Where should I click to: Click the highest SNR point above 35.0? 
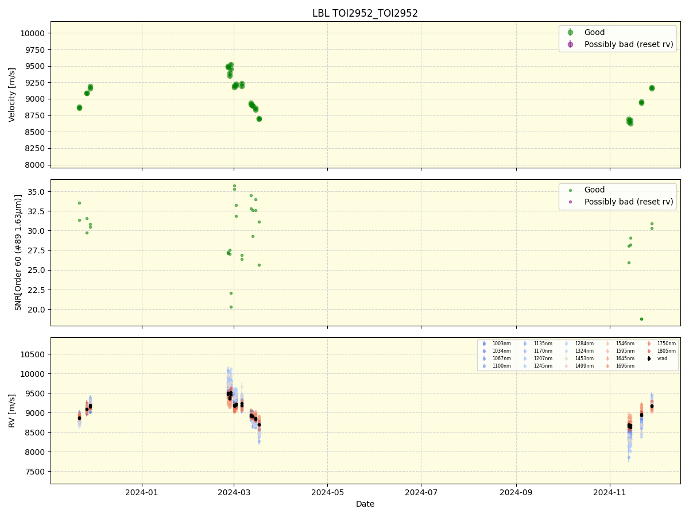(234, 186)
